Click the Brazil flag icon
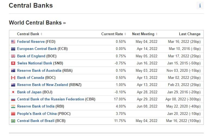207x137 pixels. coord(13,121)
